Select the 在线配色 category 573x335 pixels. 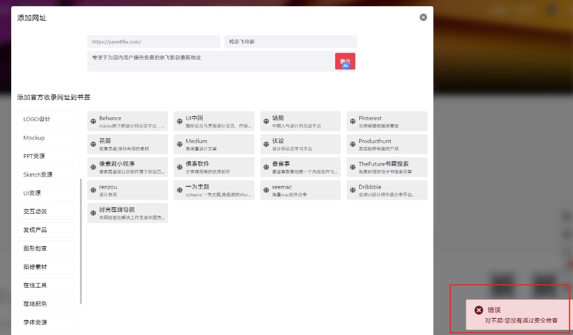(46, 304)
